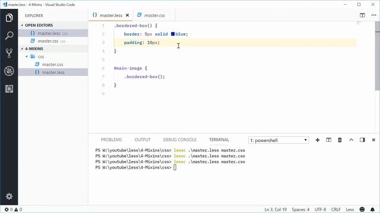Viewport: 380px width, 213px height.
Task: Switch to the OUTPUT panel tab
Action: point(142,140)
